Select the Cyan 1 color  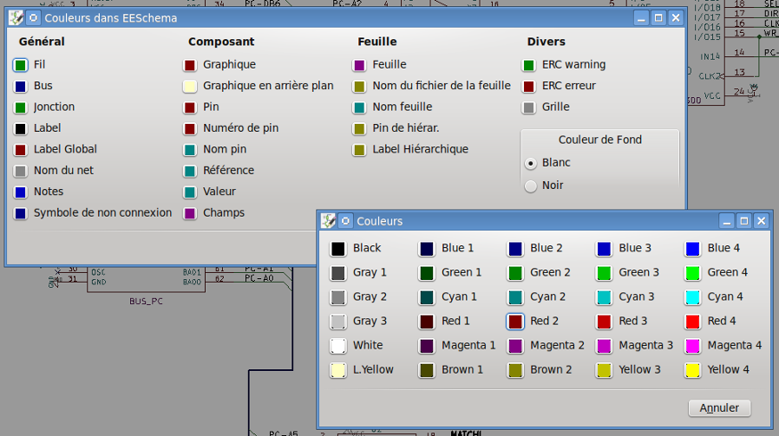(427, 297)
